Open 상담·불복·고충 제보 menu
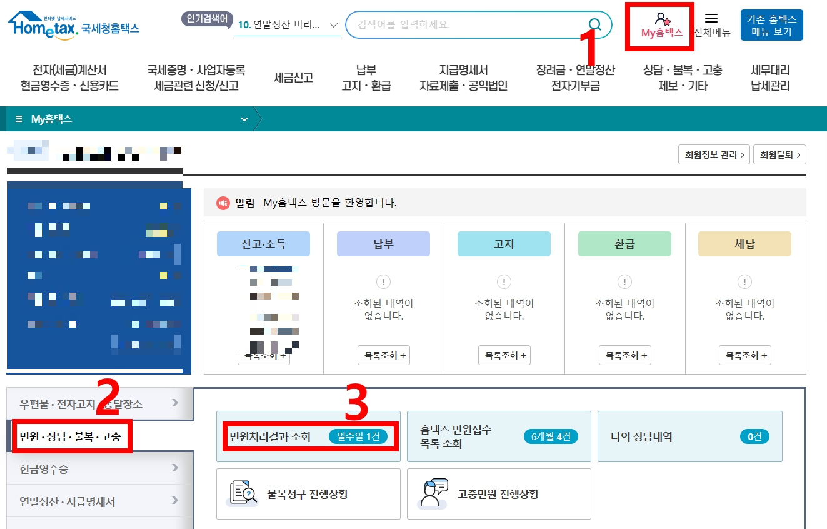The height and width of the screenshot is (529, 827). [683, 78]
